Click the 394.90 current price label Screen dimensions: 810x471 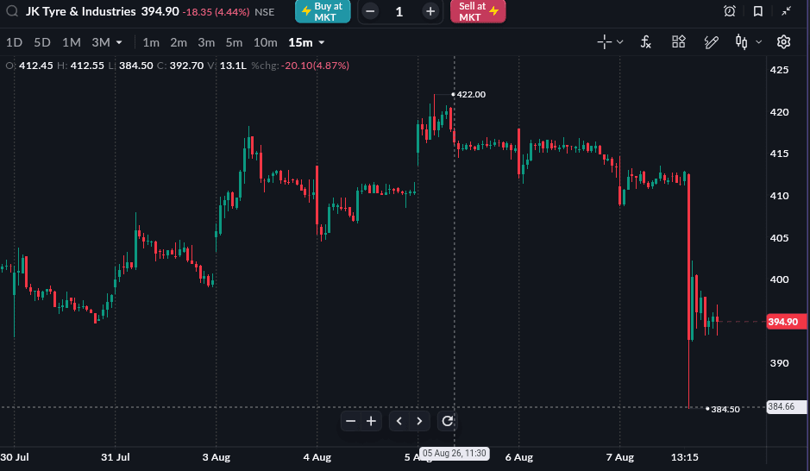tap(786, 322)
